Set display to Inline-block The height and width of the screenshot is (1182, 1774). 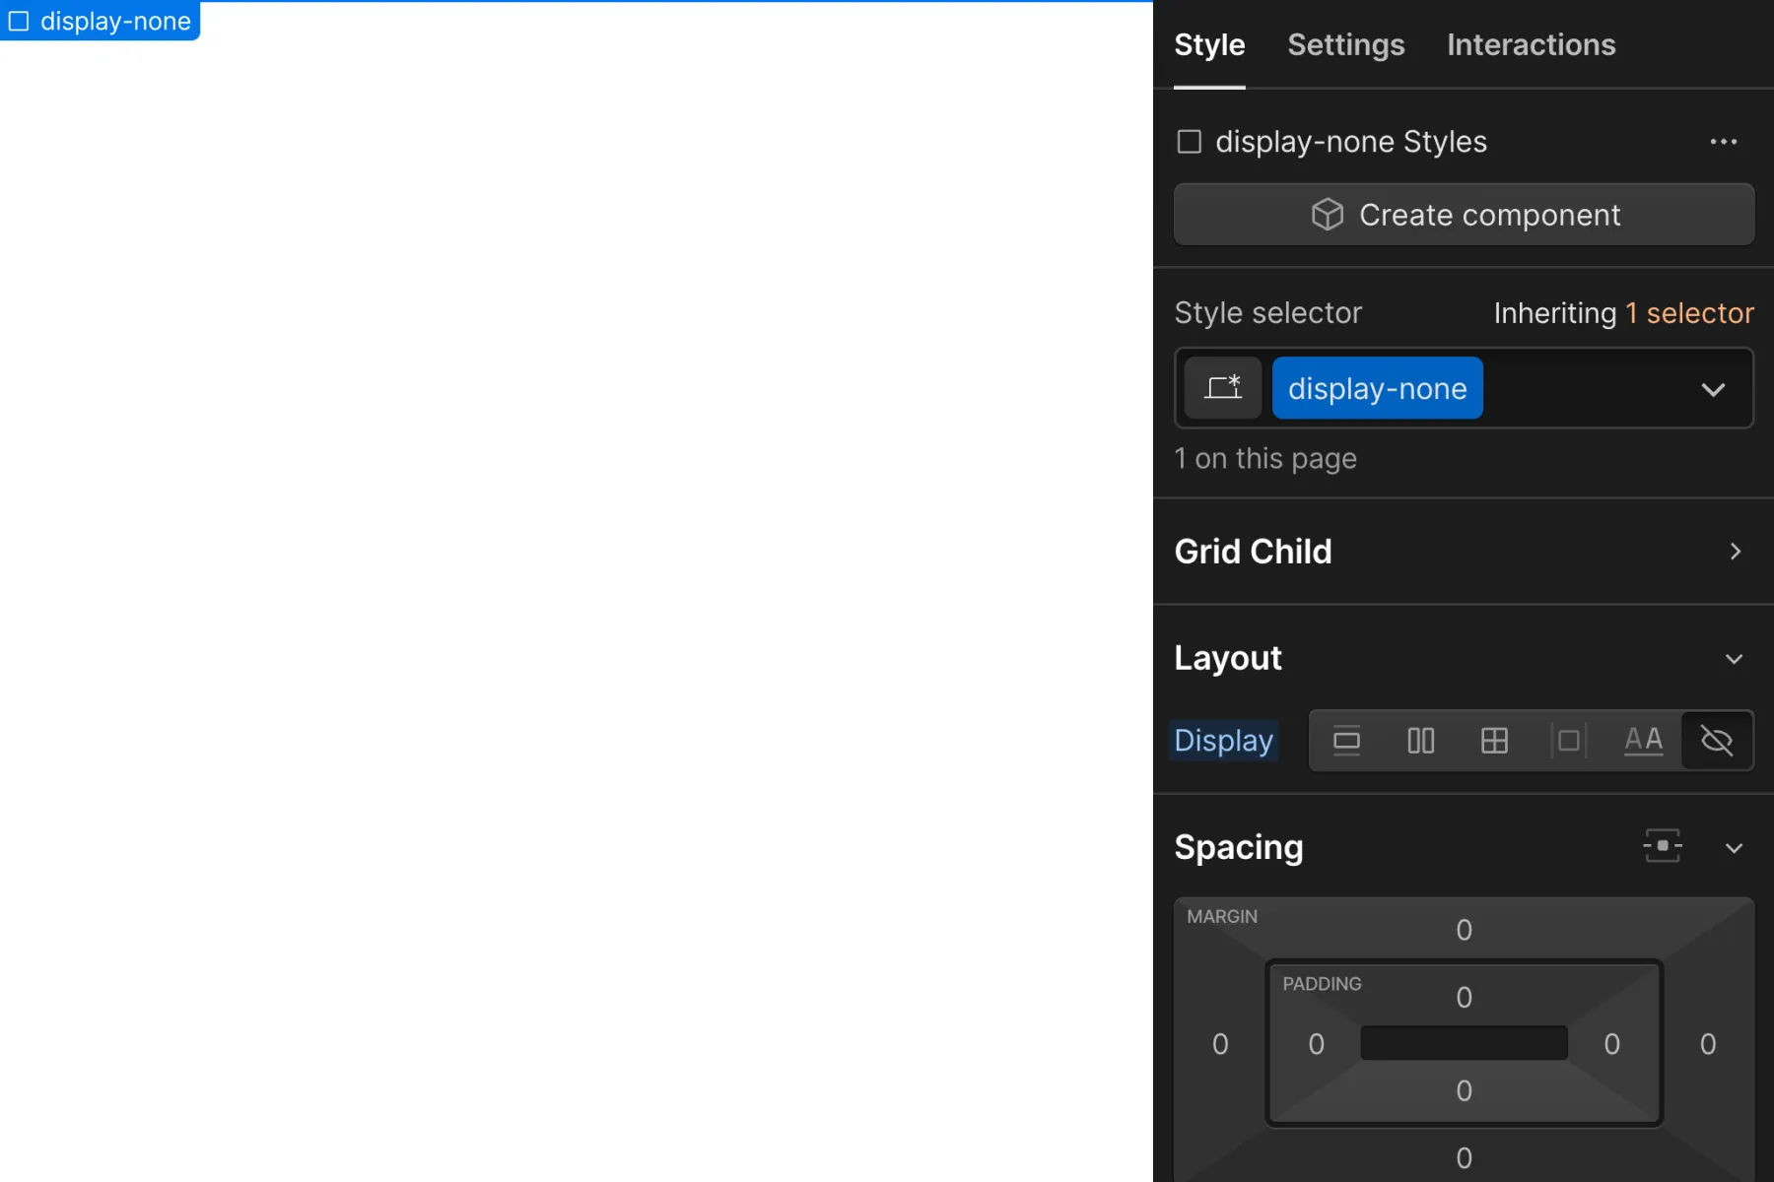tap(1568, 741)
